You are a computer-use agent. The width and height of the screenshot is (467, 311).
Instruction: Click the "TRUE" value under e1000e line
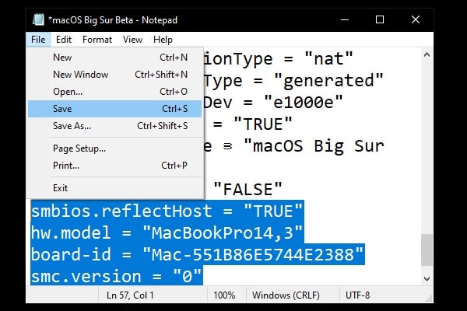(x=263, y=124)
